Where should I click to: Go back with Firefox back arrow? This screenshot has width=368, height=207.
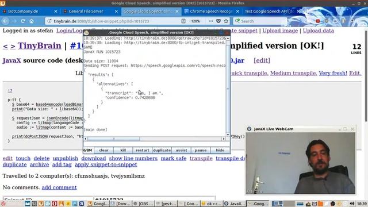5,21
